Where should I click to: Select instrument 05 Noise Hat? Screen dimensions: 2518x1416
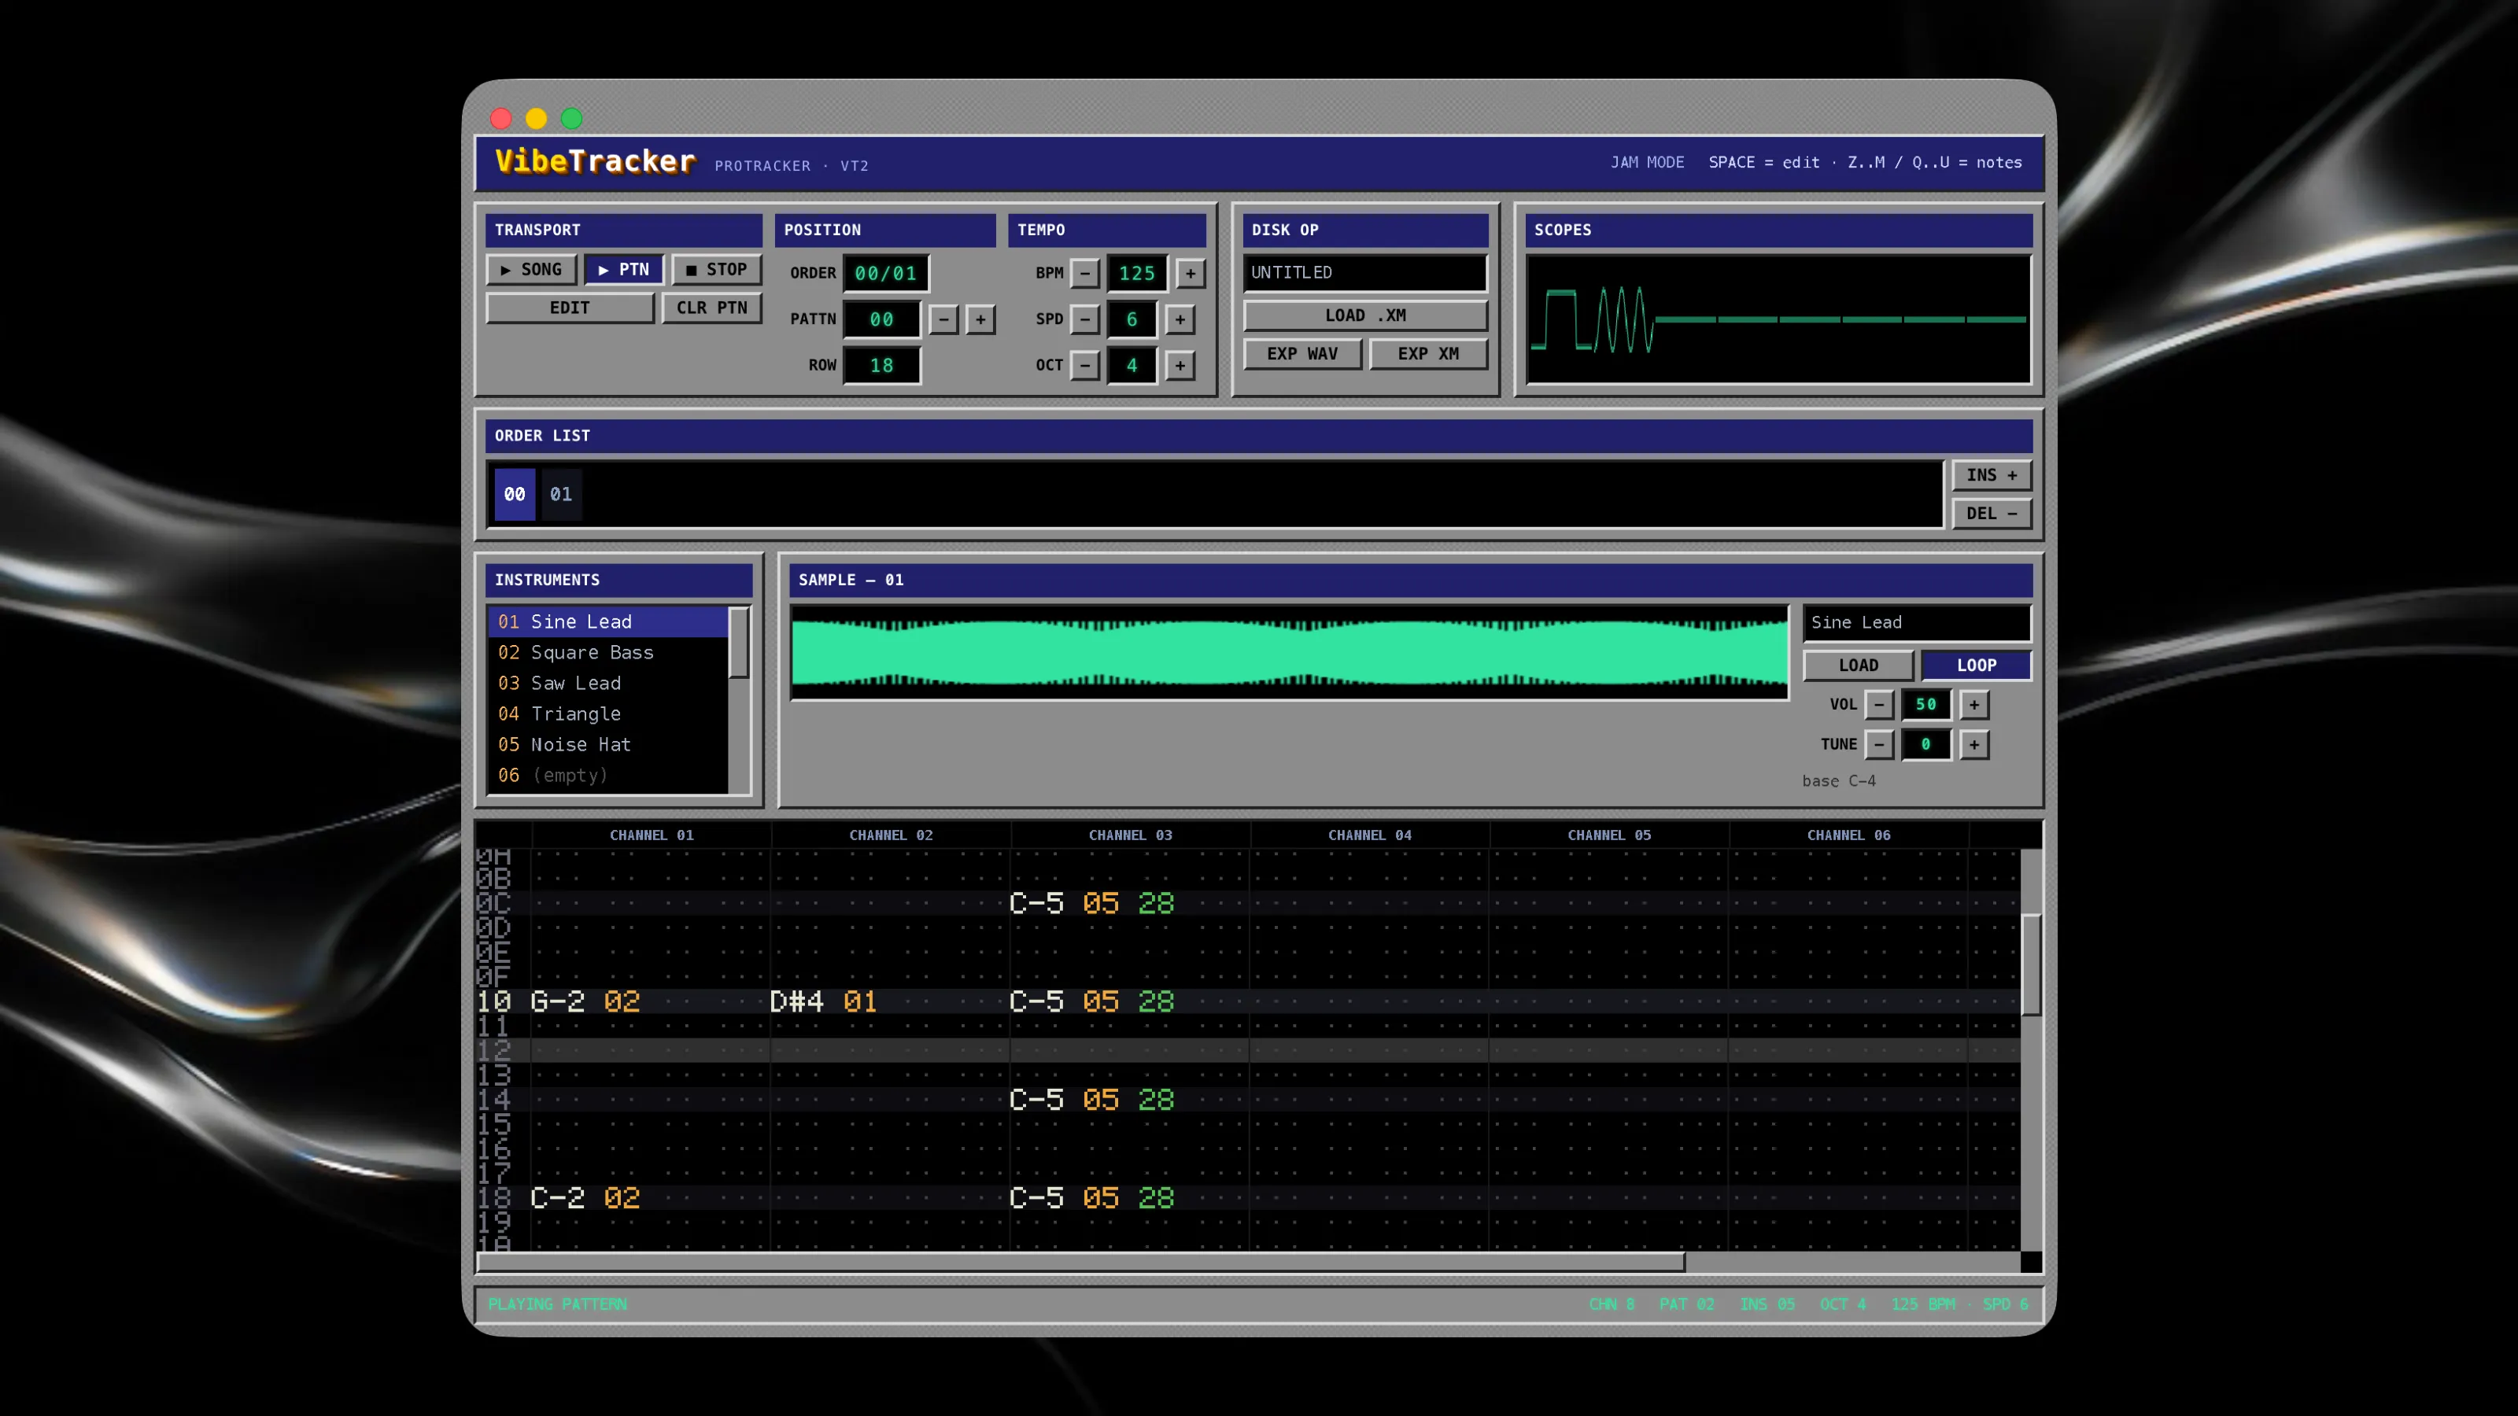coord(608,745)
